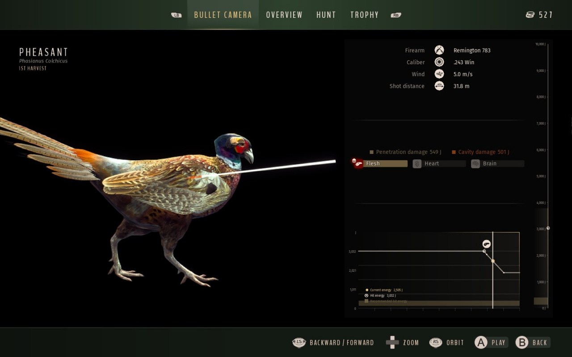Image resolution: width=572 pixels, height=357 pixels.
Task: Click the Cavity damage 501 J text
Action: pos(484,152)
